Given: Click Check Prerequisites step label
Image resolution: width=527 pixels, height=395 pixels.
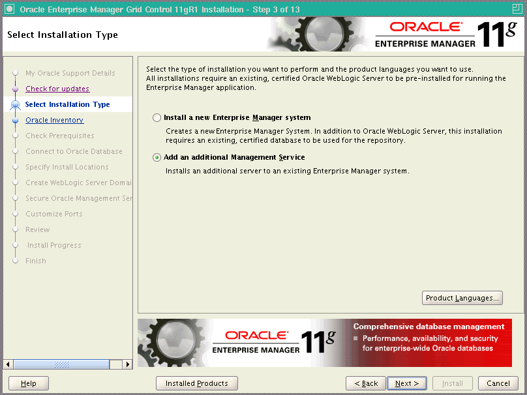Looking at the screenshot, I should click(60, 136).
